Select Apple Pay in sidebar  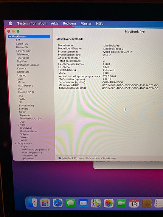point(22,44)
